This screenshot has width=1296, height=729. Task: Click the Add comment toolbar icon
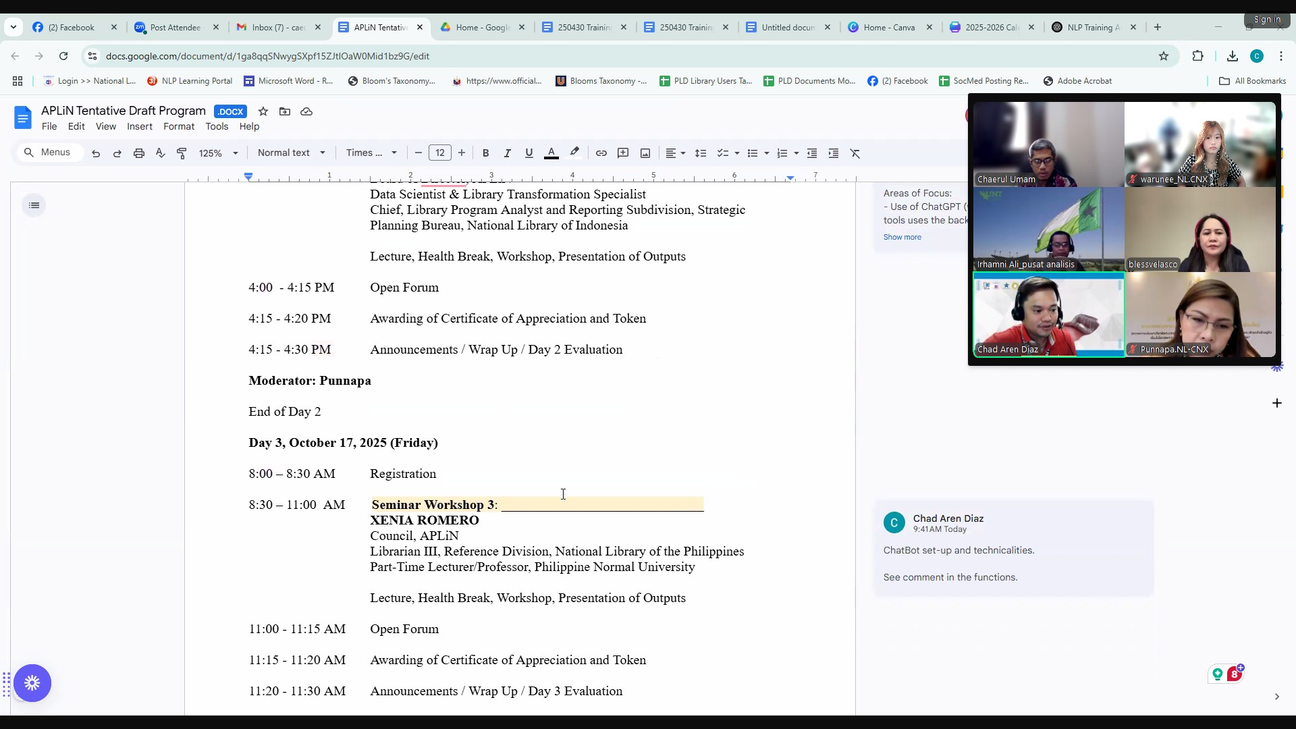623,153
